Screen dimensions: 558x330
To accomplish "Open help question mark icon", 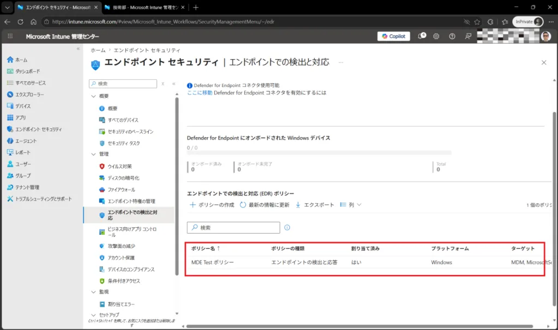I will click(x=452, y=36).
